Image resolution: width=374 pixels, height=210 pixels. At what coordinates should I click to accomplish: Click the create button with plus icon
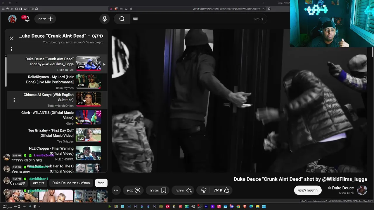click(x=45, y=19)
